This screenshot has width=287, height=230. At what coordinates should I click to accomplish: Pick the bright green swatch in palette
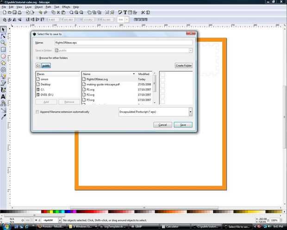pos(57,211)
